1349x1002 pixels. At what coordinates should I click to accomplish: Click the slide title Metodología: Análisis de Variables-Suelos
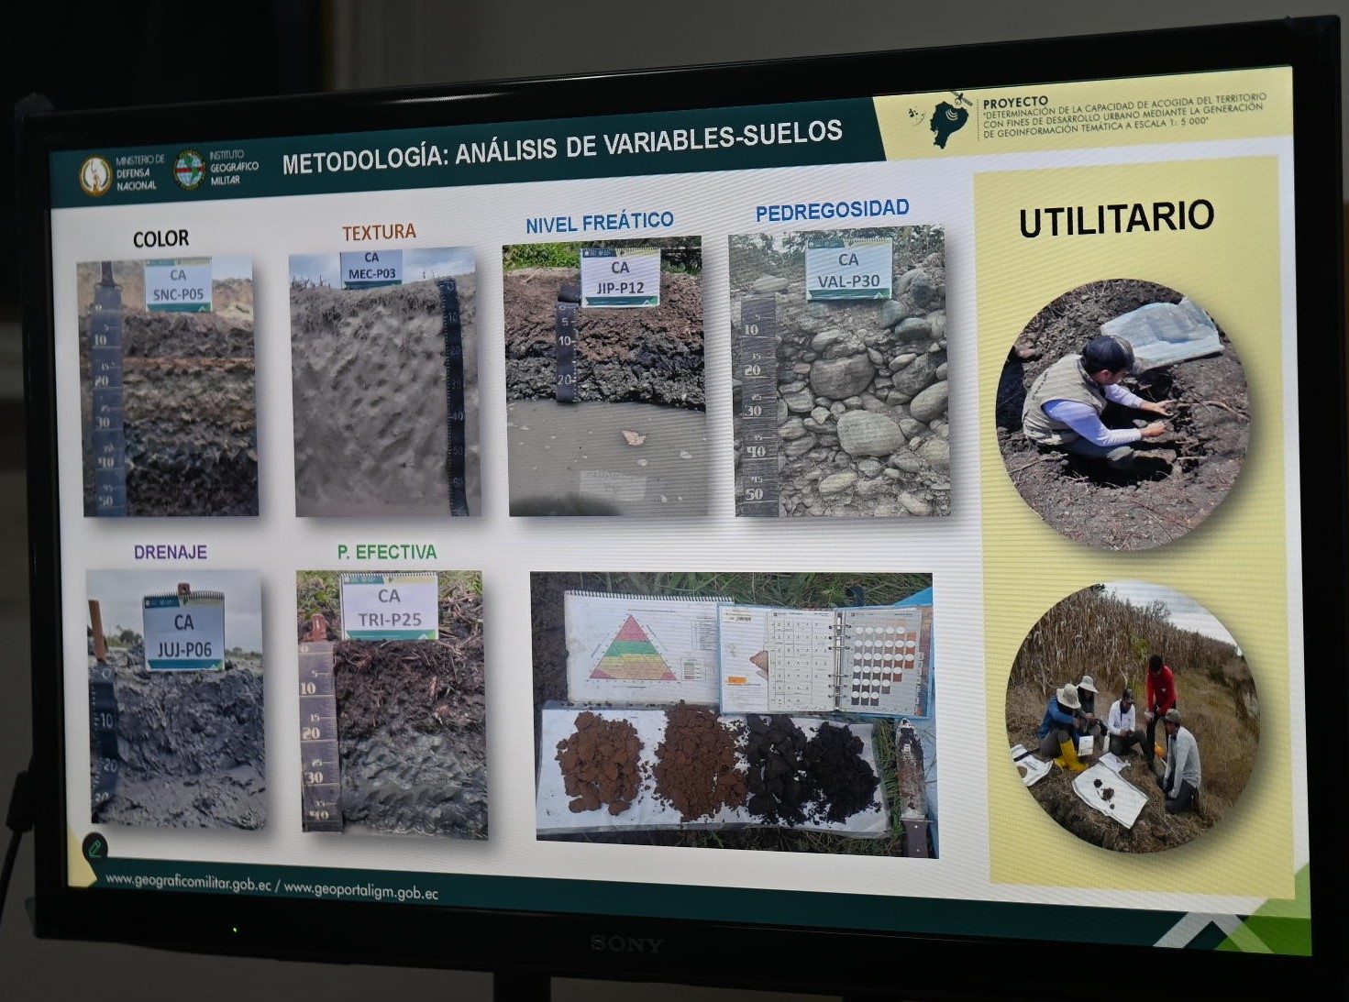tap(561, 147)
